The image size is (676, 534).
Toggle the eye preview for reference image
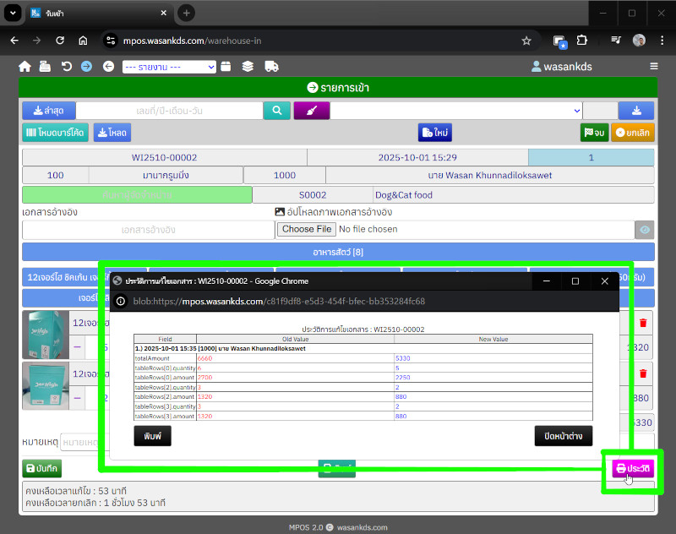(644, 230)
